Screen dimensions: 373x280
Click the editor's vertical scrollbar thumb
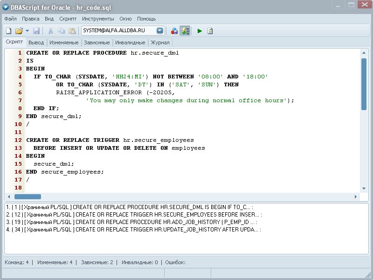(364, 84)
